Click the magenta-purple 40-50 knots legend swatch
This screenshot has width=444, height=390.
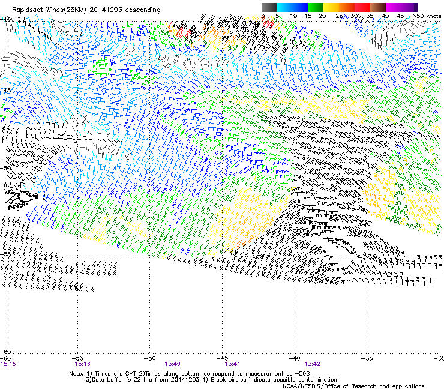pyautogui.click(x=401, y=7)
